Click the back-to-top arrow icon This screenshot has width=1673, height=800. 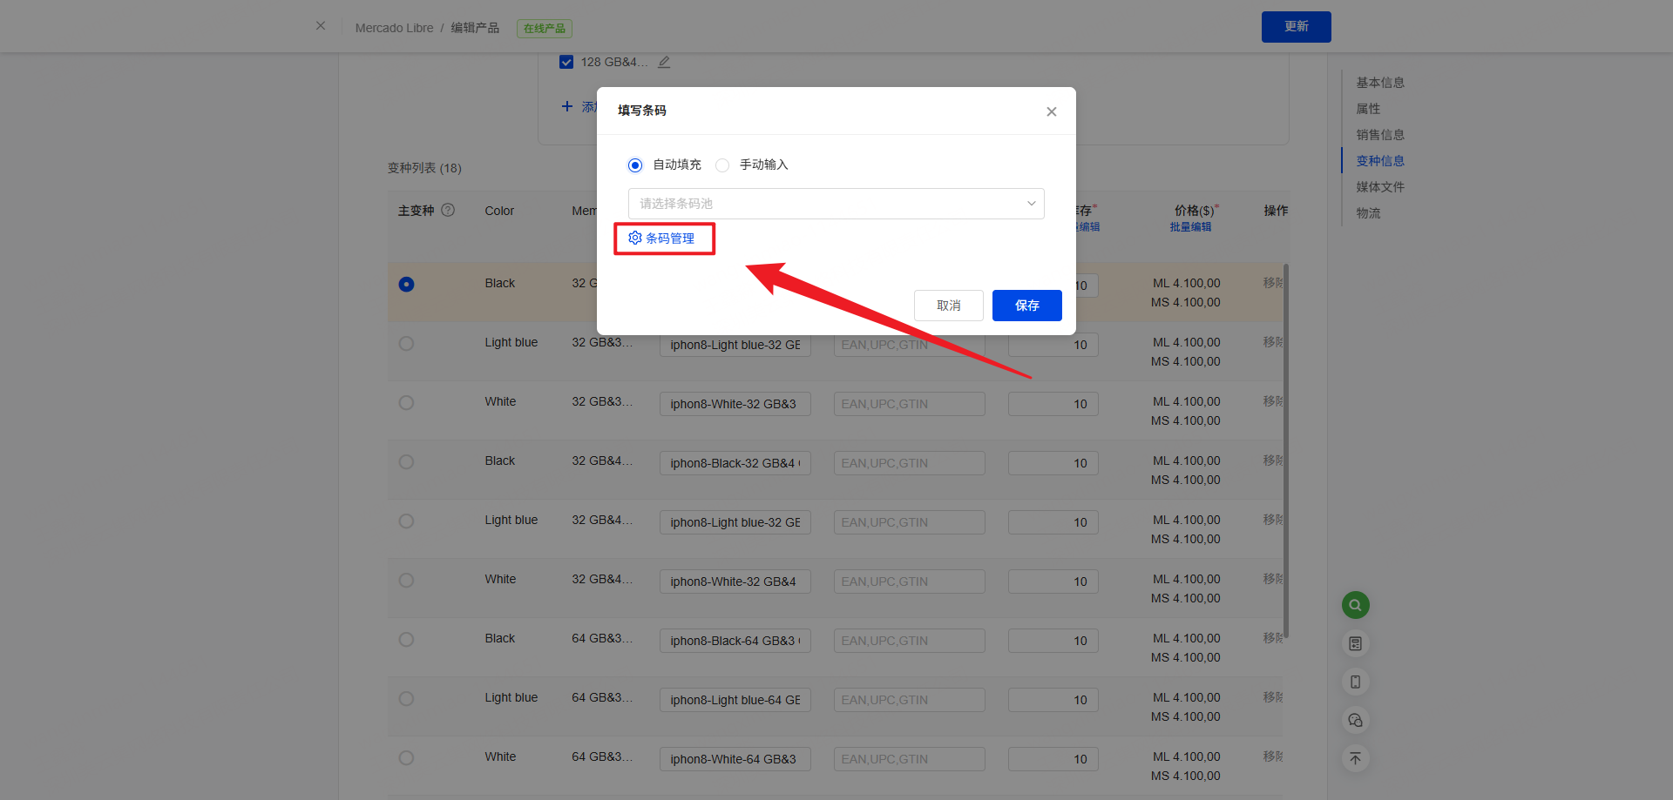[1355, 758]
